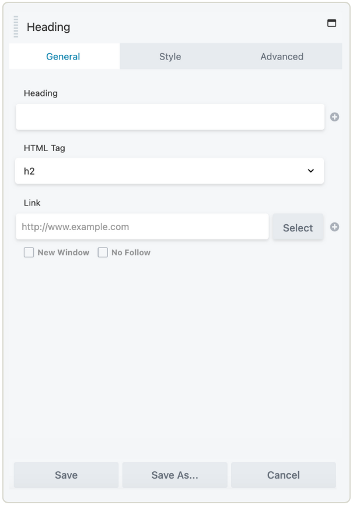The height and width of the screenshot is (505, 353).
Task: Click inside the Heading text input
Action: point(169,117)
